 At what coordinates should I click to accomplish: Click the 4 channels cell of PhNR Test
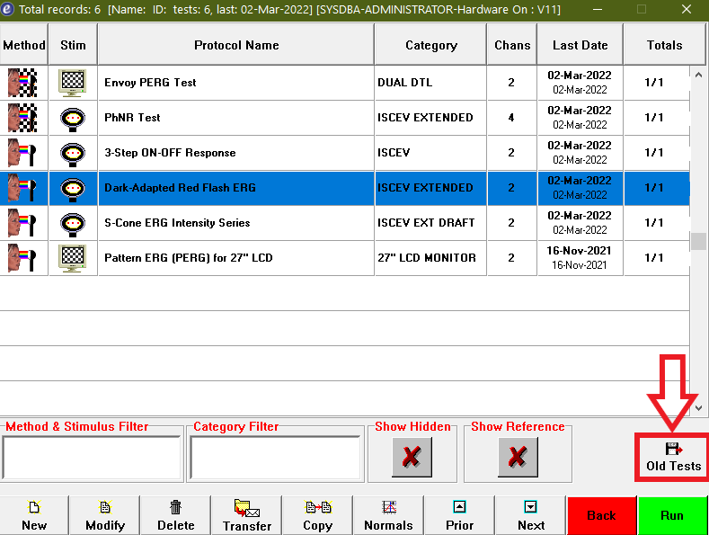(511, 118)
